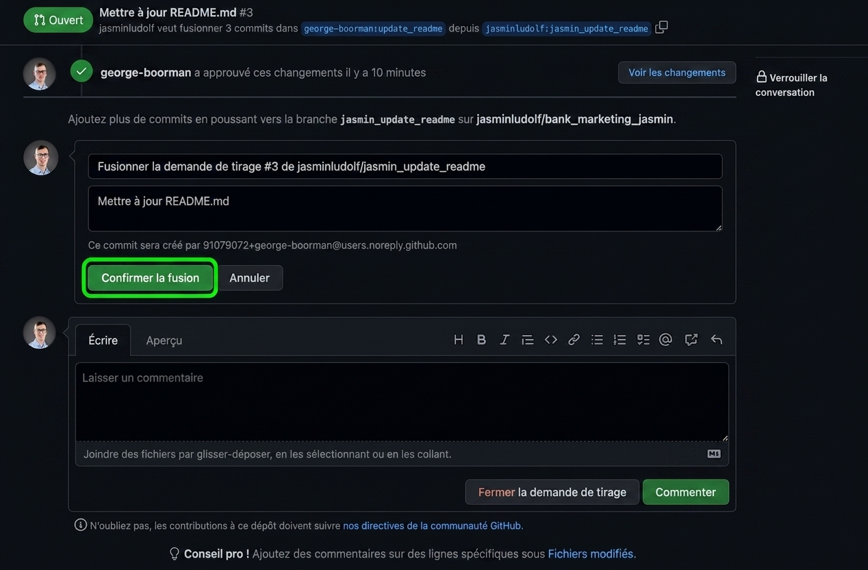Insert a bulleted list

(x=597, y=340)
